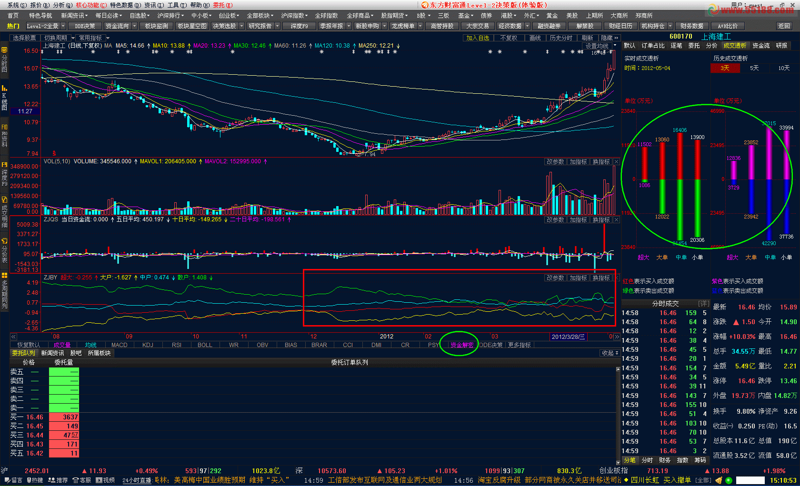Image resolution: width=800 pixels, height=486 pixels.
Task: Switch to 筹码 view at bottom right
Action: [700, 460]
